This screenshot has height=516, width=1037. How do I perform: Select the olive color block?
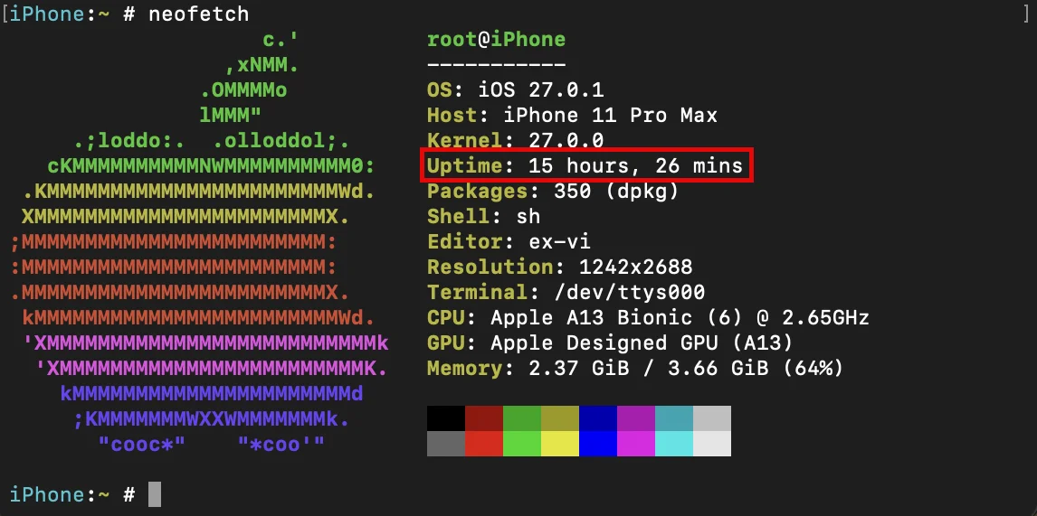[x=560, y=418]
